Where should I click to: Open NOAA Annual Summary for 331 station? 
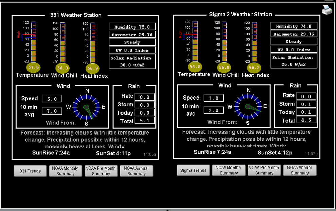click(136, 171)
